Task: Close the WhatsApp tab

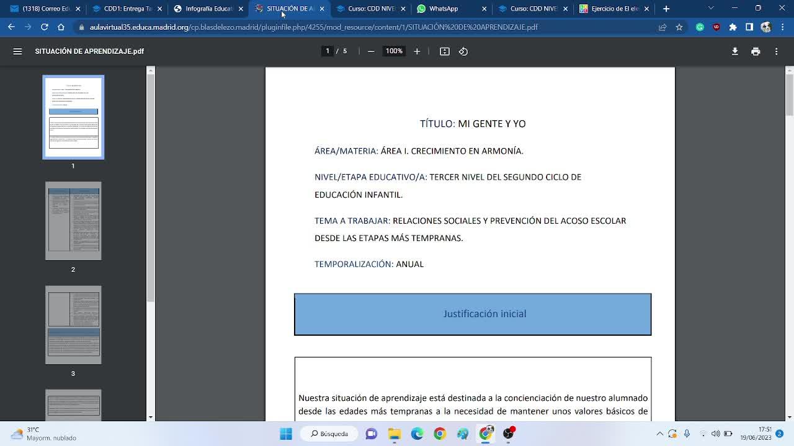Action: (484, 9)
